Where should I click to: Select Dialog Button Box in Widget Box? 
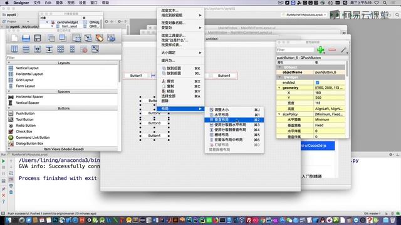pyautogui.click(x=29, y=144)
